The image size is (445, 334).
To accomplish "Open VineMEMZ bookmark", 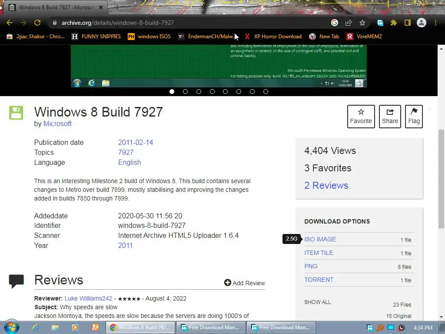I will tap(365, 37).
